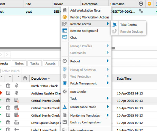The height and width of the screenshot is (131, 157).
Task: Click the cube column header icon
Action: click(141, 4)
